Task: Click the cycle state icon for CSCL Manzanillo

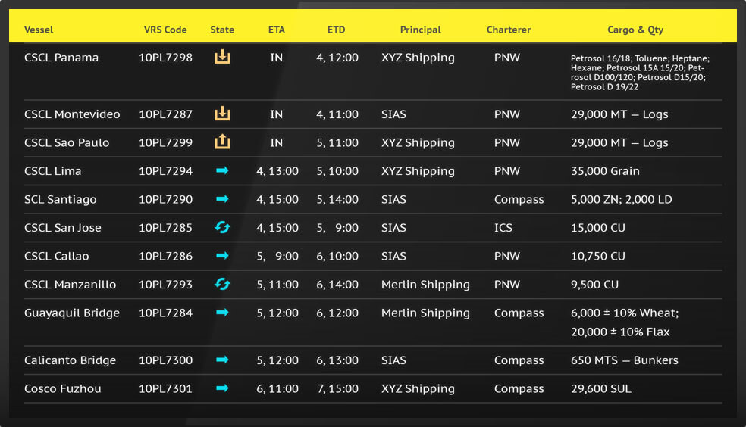Action: (222, 285)
